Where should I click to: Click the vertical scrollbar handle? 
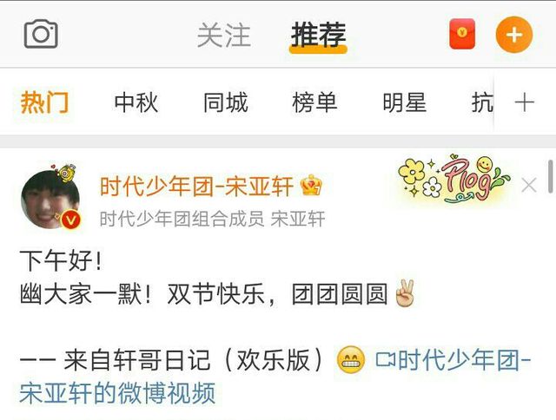click(552, 176)
